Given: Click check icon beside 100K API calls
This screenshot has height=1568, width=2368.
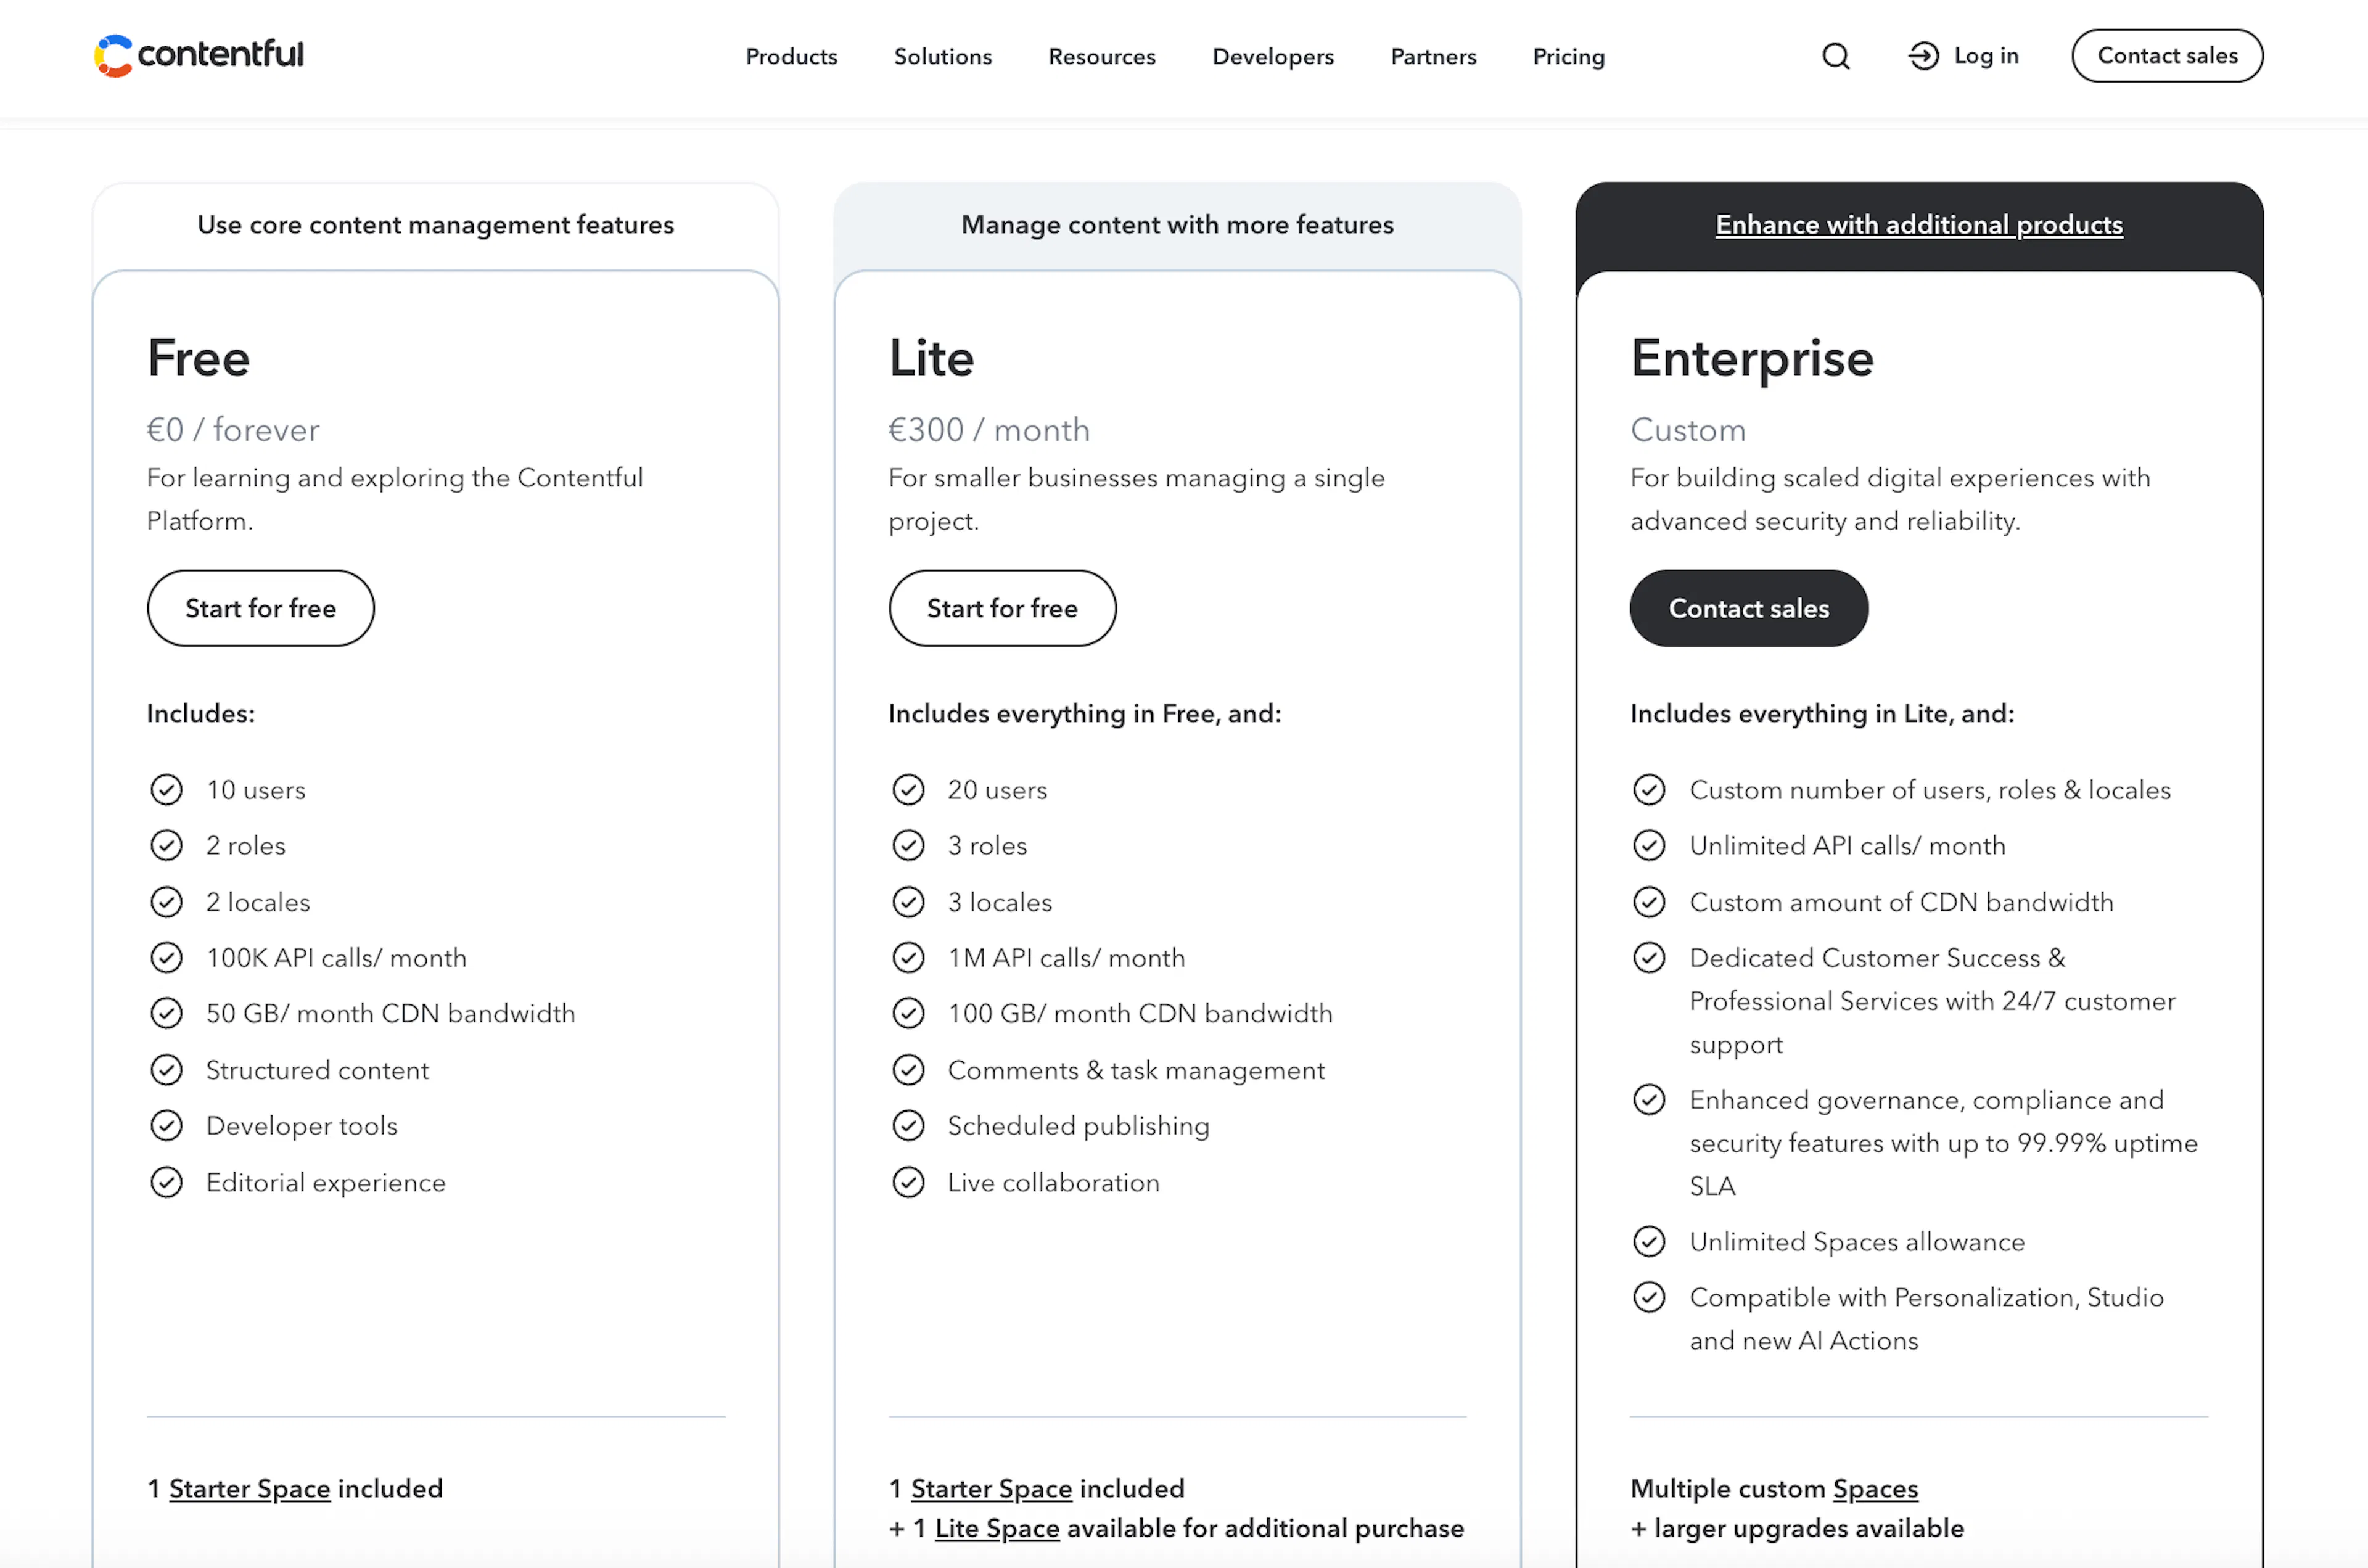Looking at the screenshot, I should point(166,958).
